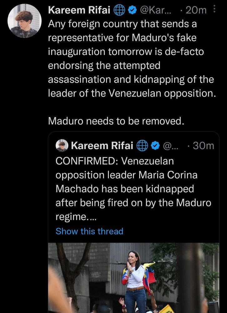Click the truncated @Kar... handle

coord(156,10)
